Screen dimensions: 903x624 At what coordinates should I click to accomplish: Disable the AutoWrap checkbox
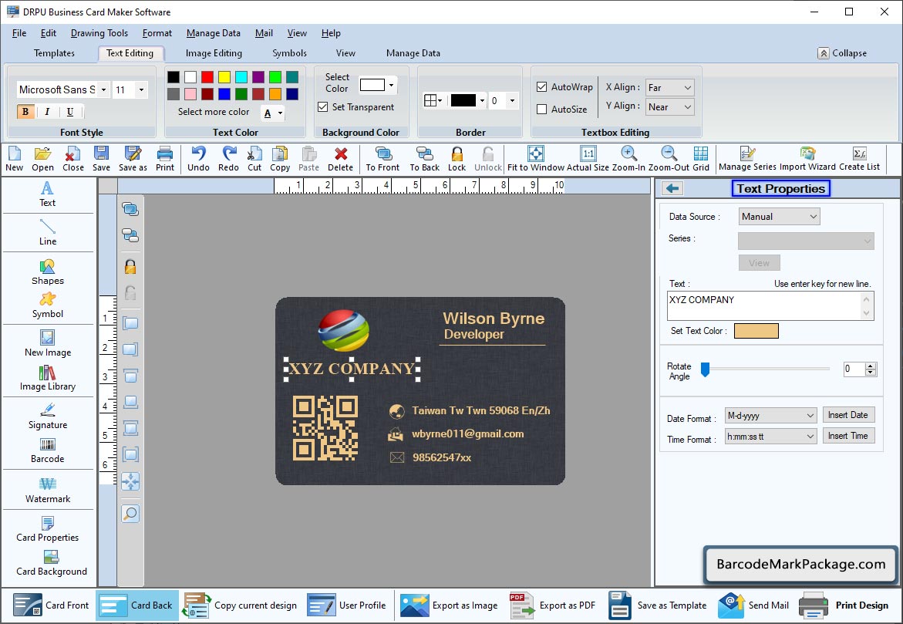pos(541,87)
